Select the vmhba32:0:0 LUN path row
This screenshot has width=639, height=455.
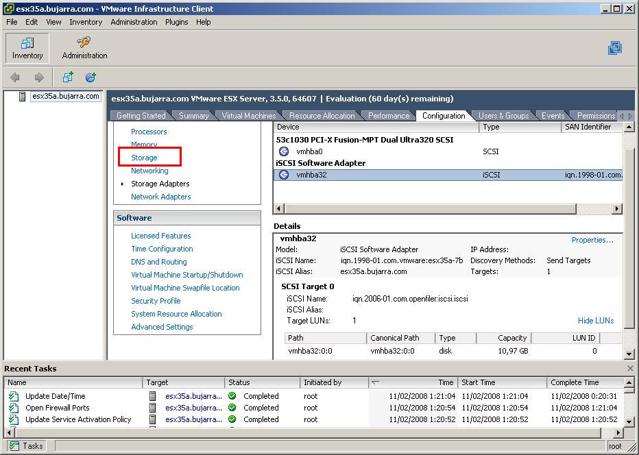tap(453, 351)
